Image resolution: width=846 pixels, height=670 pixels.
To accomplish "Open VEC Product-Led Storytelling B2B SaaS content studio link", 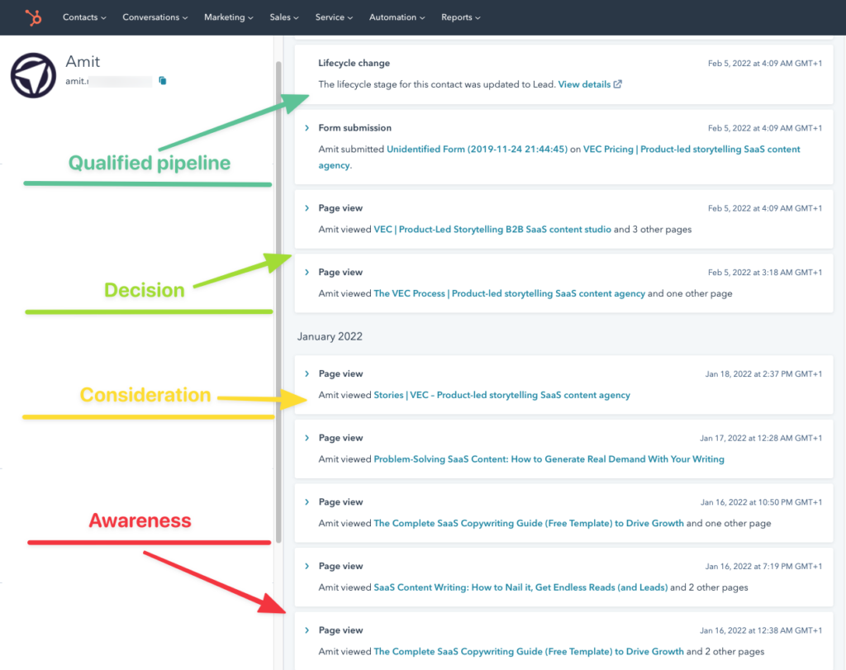I will tap(492, 230).
